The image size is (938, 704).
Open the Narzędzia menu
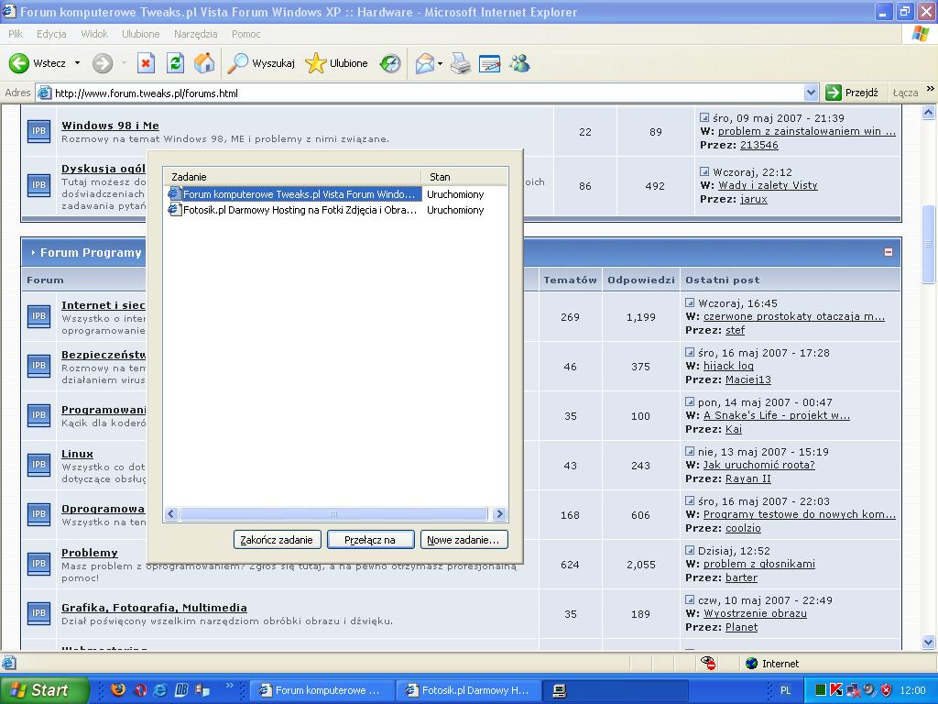click(x=195, y=34)
